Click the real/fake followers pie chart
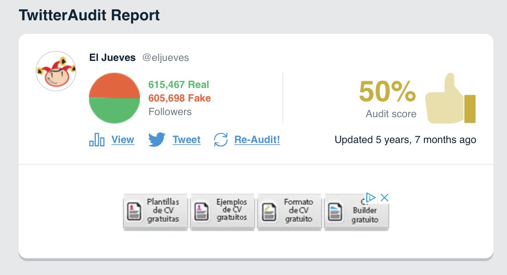 pyautogui.click(x=114, y=98)
